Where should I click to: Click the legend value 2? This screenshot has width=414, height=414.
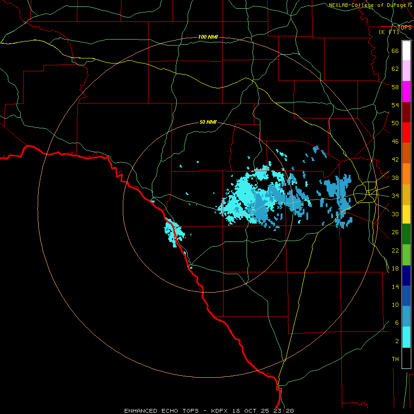397,341
